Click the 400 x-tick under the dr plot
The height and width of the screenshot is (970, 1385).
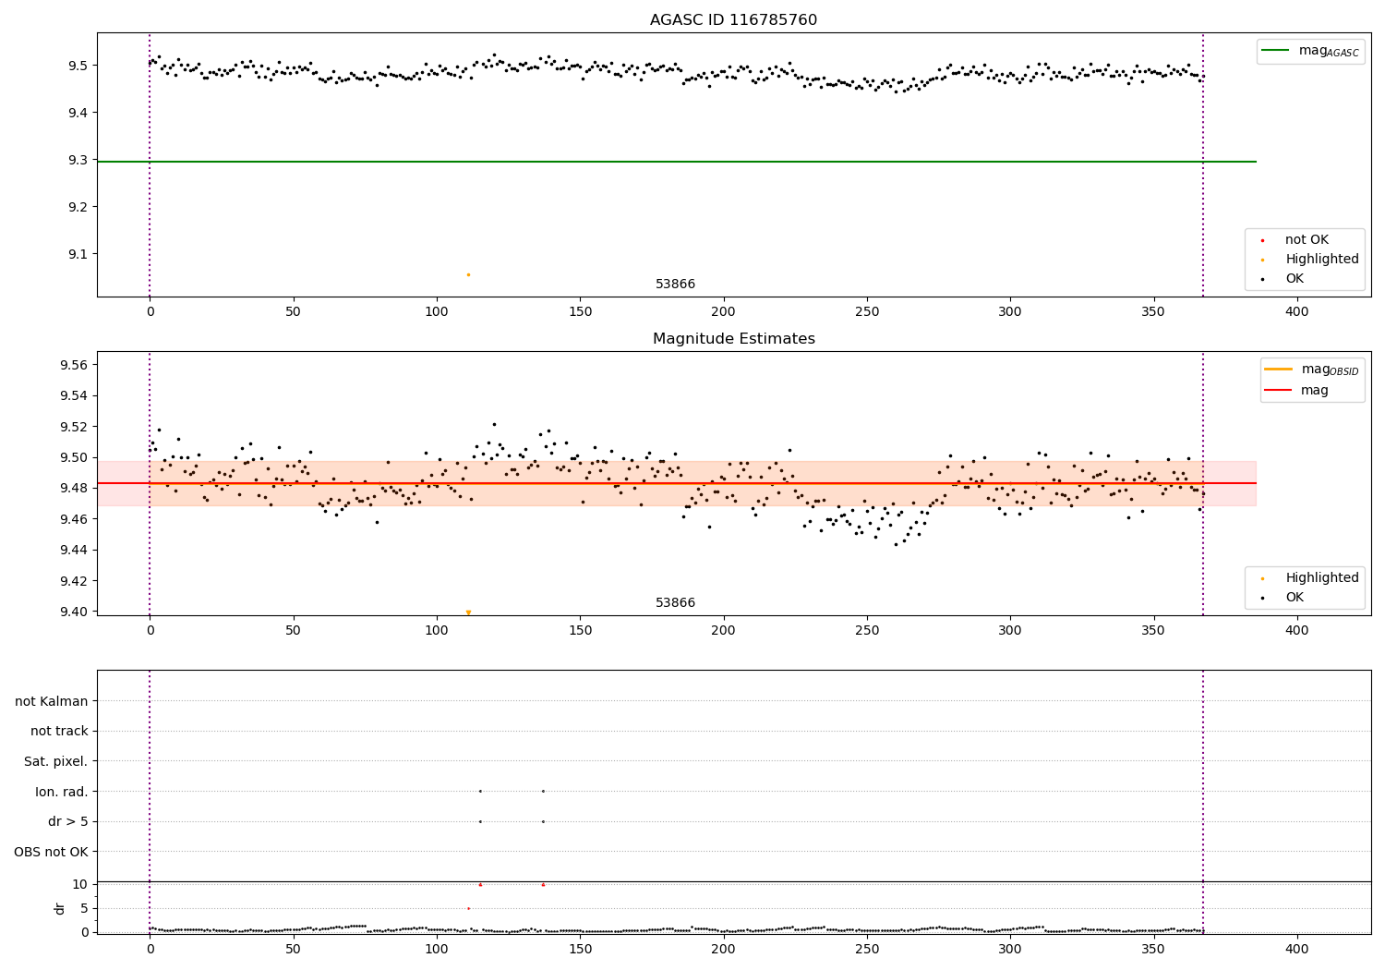(x=1297, y=949)
